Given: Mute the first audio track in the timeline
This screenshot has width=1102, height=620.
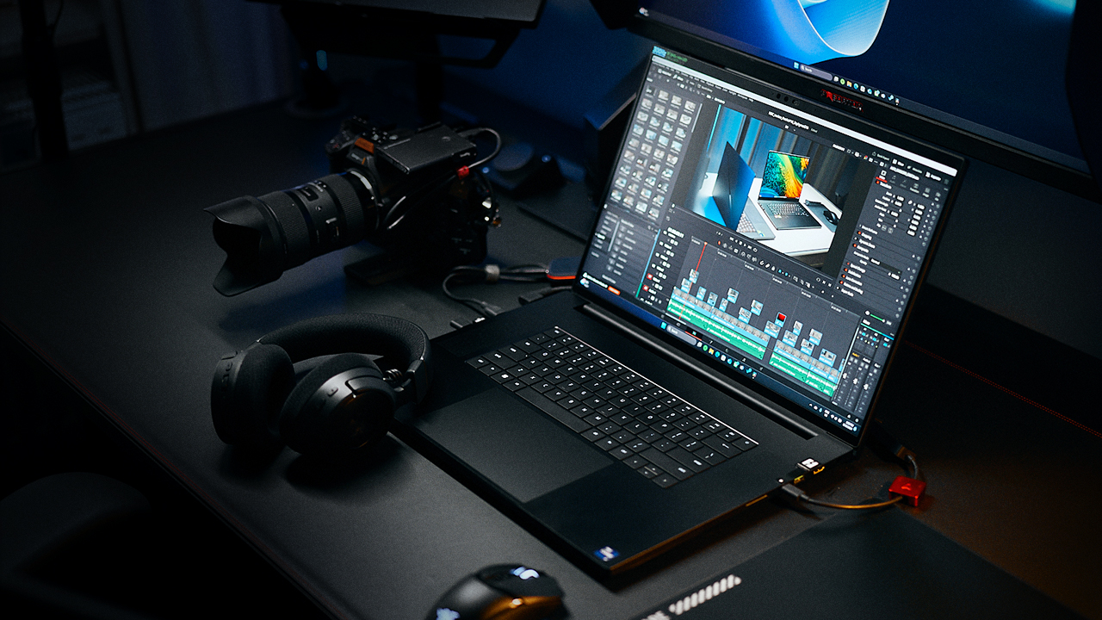Looking at the screenshot, I should [649, 276].
